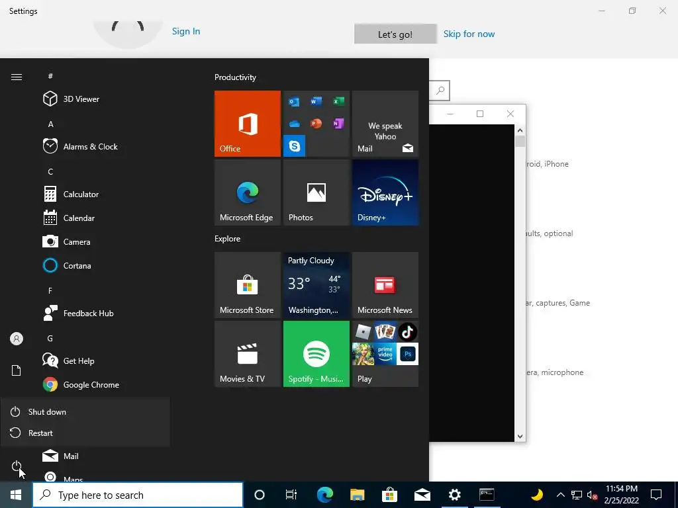Show hidden tray icons with the chevron

pos(560,495)
